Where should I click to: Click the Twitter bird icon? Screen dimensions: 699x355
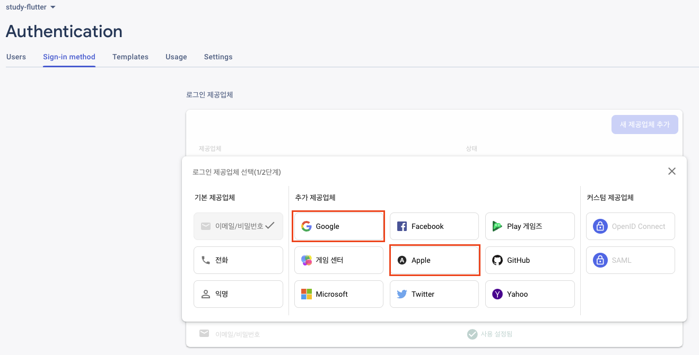[x=402, y=294]
